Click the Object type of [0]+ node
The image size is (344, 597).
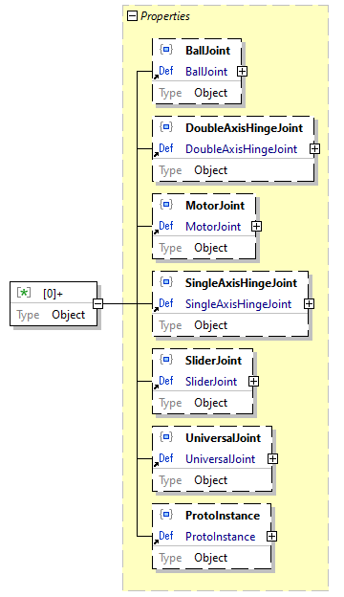69,315
